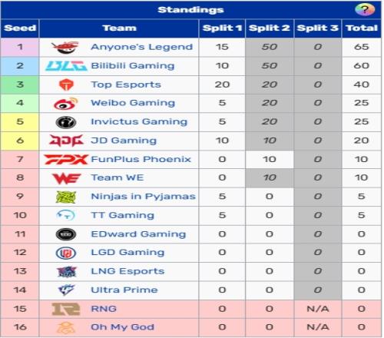Click the RNG gold logo
384x338 pixels.
click(66, 309)
